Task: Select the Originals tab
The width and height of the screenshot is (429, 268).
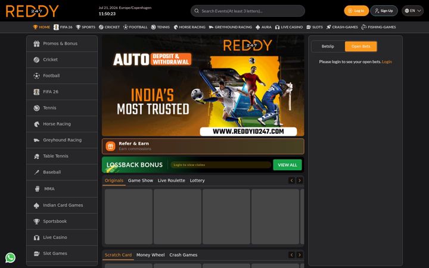Action: (x=114, y=180)
